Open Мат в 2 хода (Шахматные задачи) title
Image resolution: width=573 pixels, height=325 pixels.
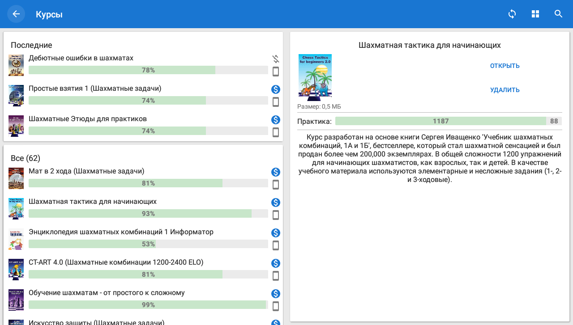86,171
